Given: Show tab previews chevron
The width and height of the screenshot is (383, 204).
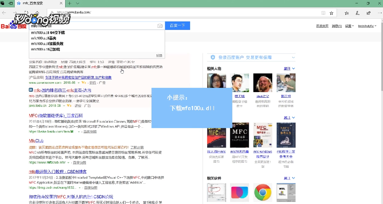Looking at the screenshot, I should (77, 4).
